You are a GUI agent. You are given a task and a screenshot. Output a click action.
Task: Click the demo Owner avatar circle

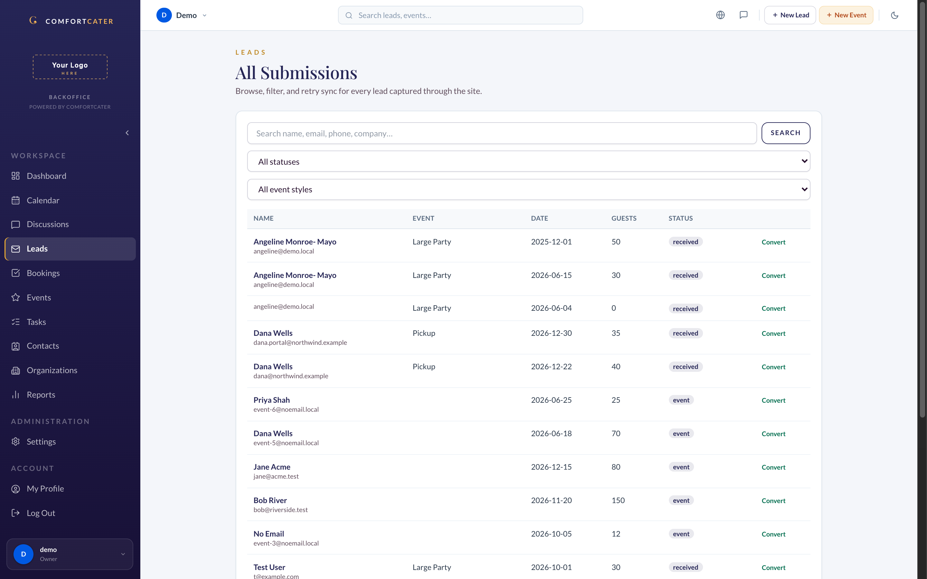coord(23,554)
